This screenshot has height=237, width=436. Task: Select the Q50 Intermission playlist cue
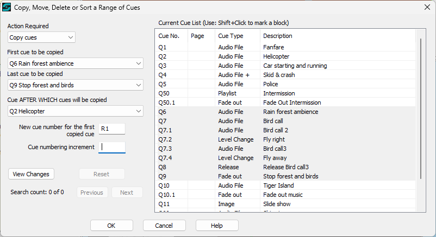285,93
